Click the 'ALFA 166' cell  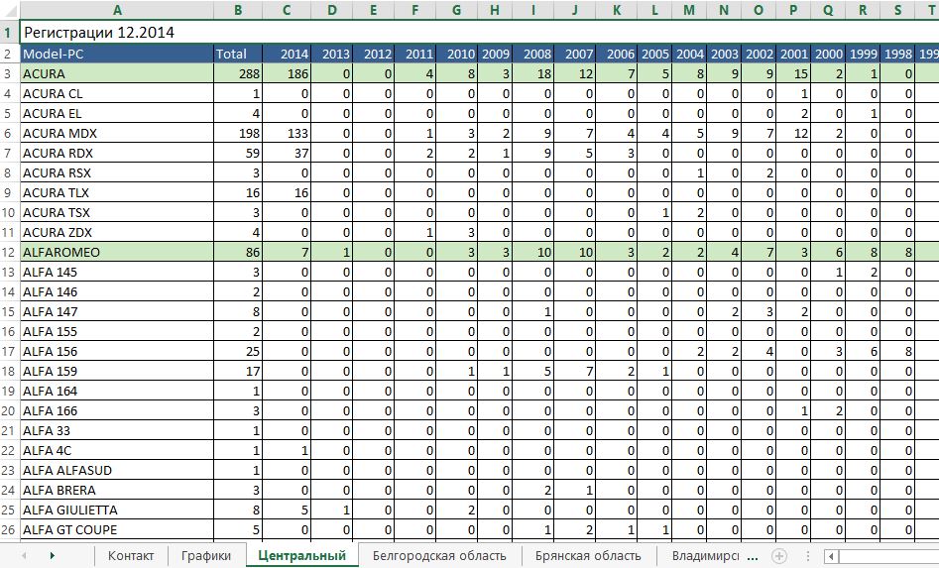(x=117, y=410)
